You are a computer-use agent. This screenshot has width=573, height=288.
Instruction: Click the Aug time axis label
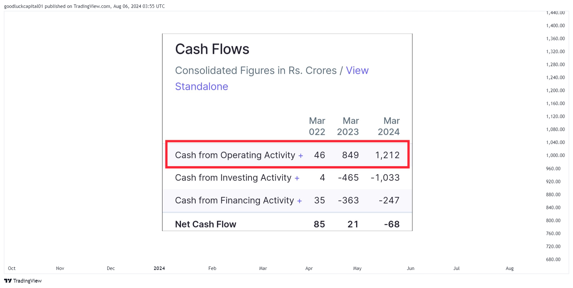point(509,268)
